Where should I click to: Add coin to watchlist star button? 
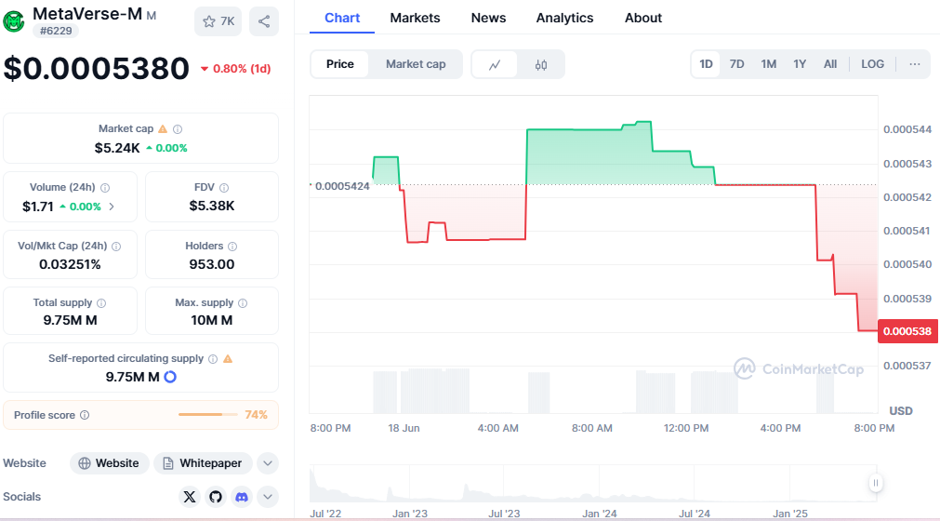(x=218, y=21)
